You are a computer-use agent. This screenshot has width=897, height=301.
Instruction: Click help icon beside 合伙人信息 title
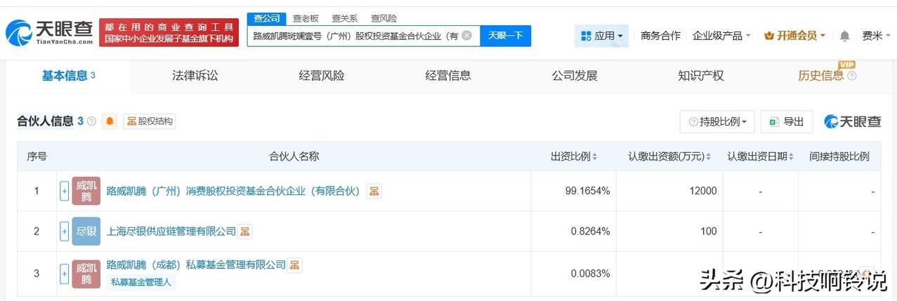91,121
